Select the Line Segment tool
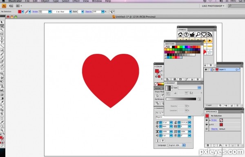This screenshot has height=157, width=245. 2,46
